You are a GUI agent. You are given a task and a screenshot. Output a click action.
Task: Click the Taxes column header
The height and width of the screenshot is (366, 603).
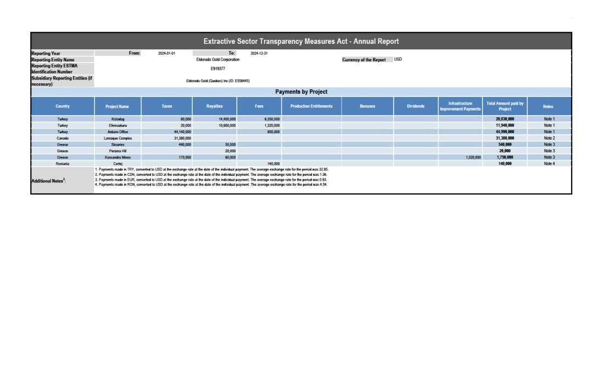(x=167, y=106)
